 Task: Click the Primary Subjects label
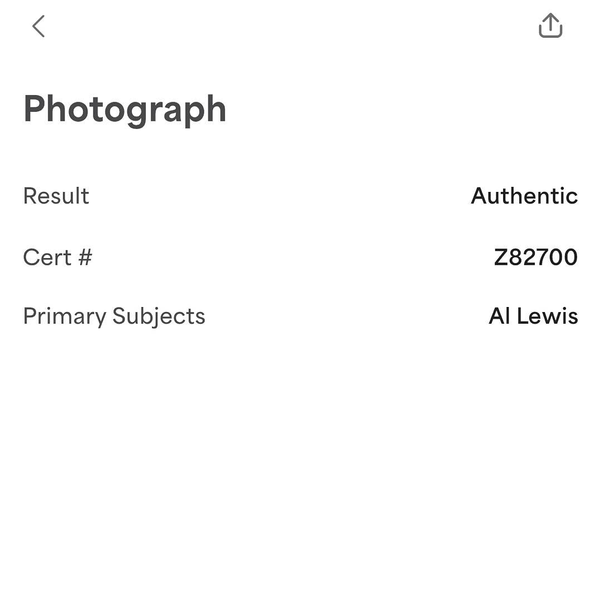(114, 316)
